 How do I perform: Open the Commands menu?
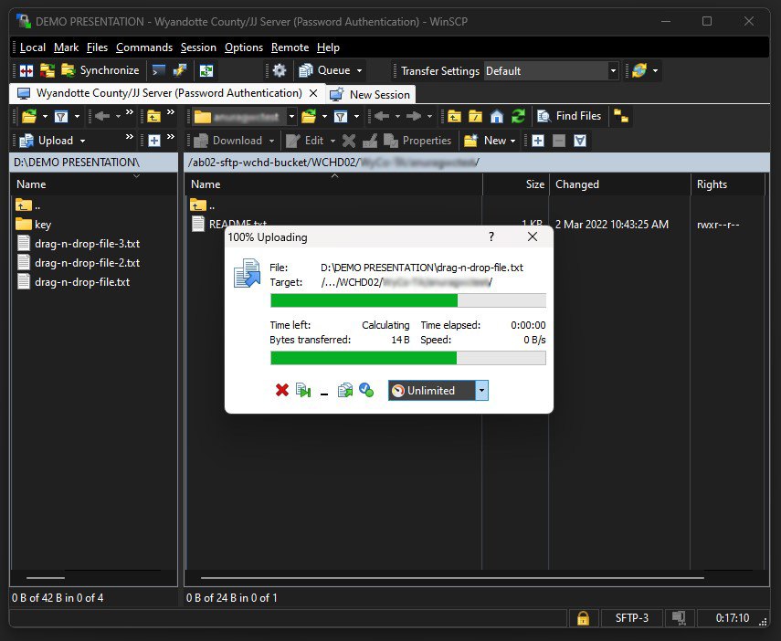click(144, 47)
